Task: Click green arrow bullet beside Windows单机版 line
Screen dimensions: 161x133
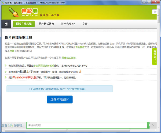Action: click(6, 78)
